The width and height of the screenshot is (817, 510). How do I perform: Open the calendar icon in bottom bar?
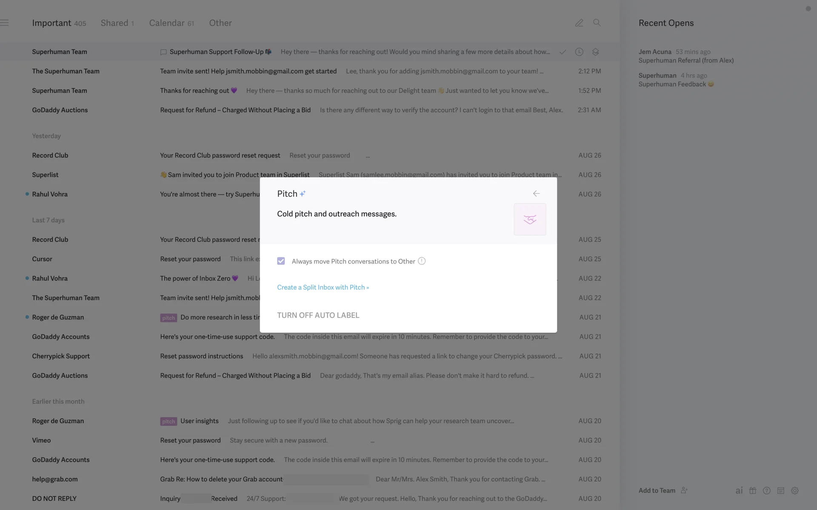point(781,490)
